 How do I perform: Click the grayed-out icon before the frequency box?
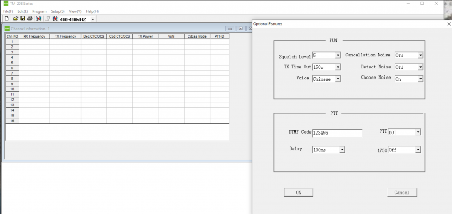(x=48, y=19)
